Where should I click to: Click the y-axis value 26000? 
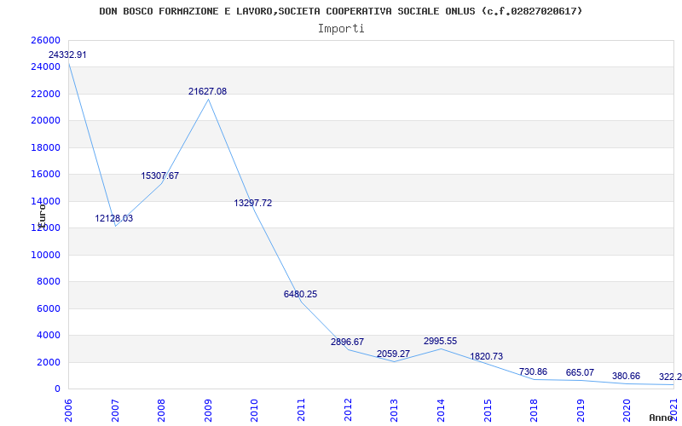45,40
